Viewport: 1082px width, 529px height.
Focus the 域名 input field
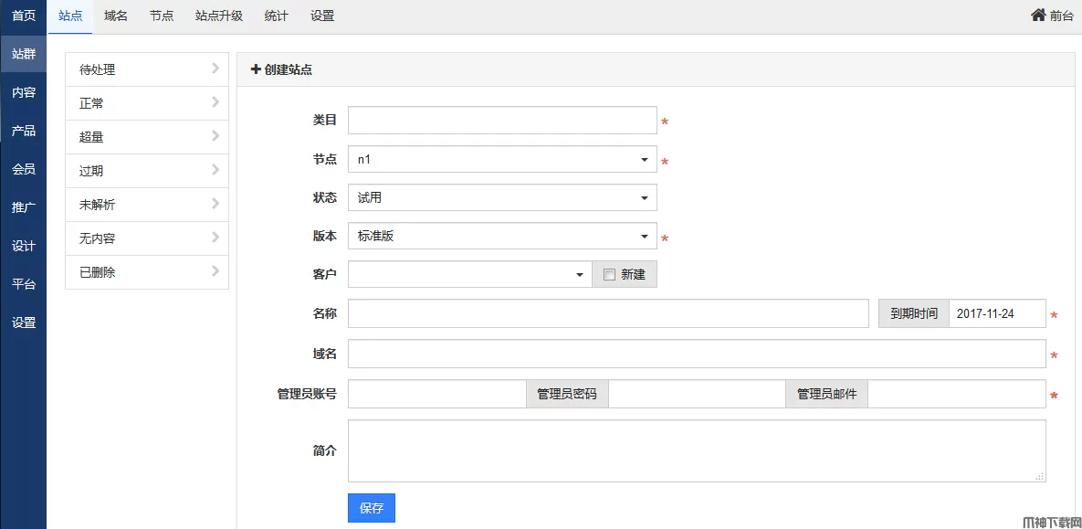point(697,354)
